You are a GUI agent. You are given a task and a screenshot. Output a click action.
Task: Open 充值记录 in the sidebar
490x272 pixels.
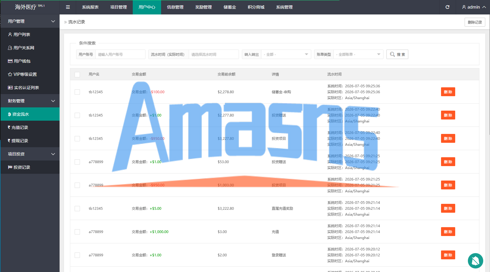[30, 127]
